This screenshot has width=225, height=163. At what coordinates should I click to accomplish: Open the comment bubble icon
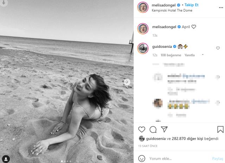coord(153,129)
